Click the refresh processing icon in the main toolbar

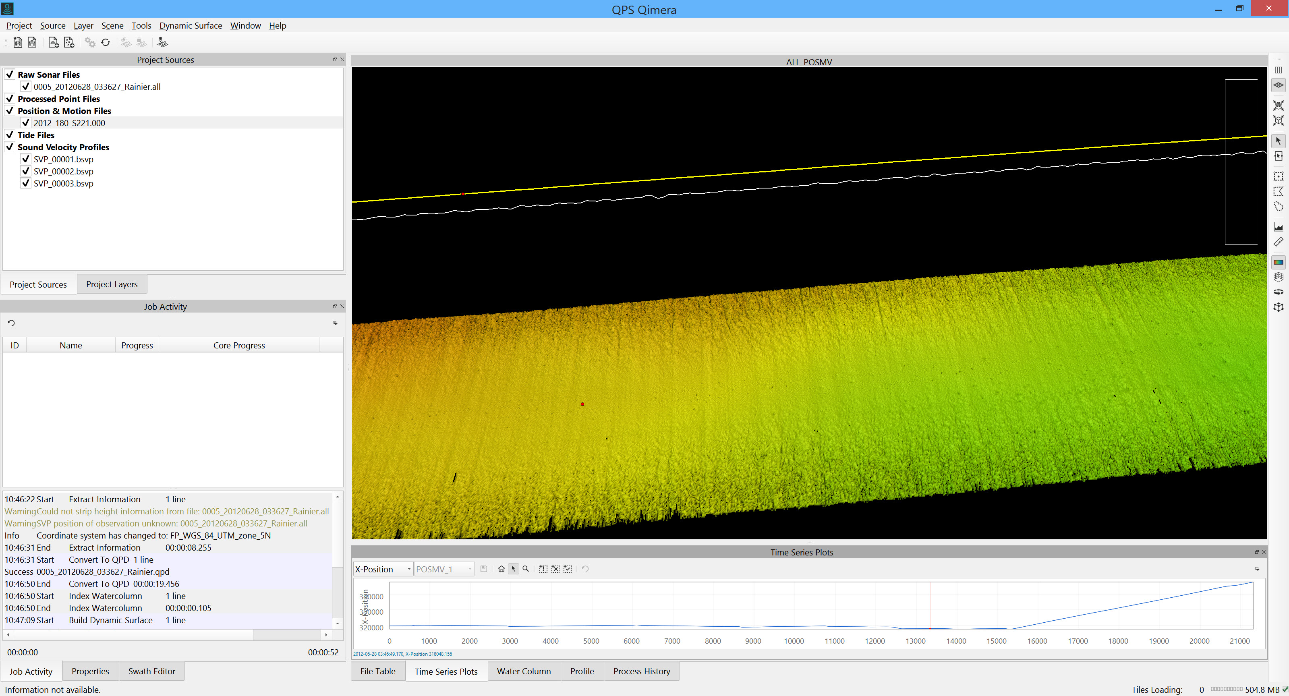click(106, 43)
